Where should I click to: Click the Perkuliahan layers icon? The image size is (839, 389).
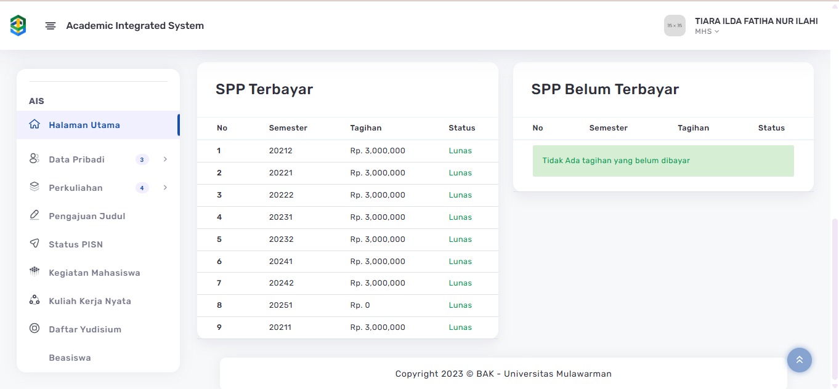click(34, 187)
